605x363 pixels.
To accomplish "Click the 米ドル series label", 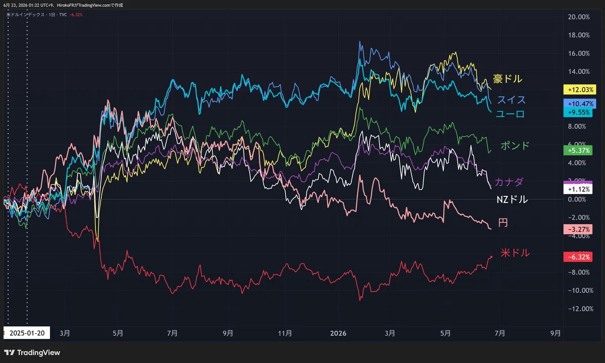I will tap(515, 253).
